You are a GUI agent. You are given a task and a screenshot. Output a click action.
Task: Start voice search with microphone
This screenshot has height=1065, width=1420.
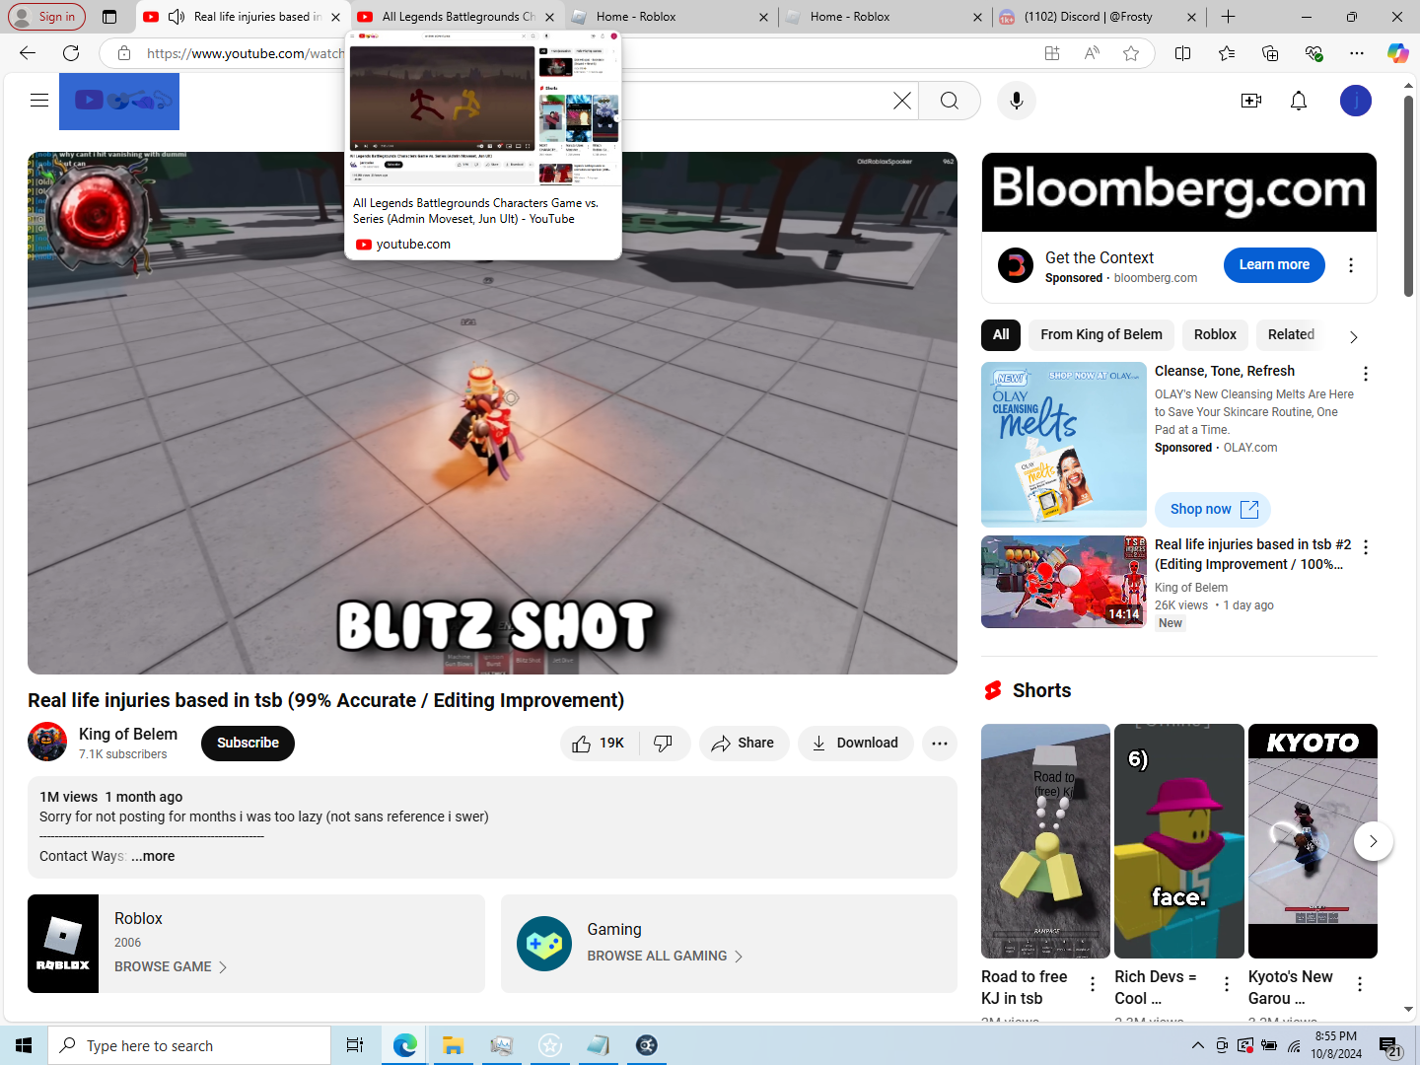[1017, 101]
